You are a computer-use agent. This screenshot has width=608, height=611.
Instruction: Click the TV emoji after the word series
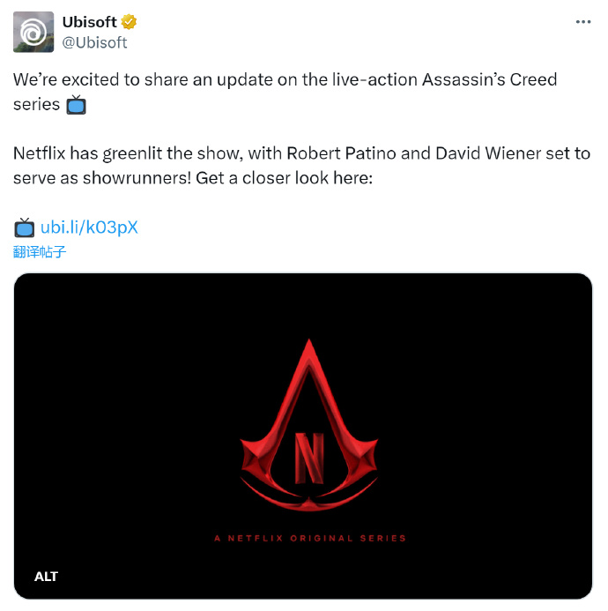click(76, 105)
